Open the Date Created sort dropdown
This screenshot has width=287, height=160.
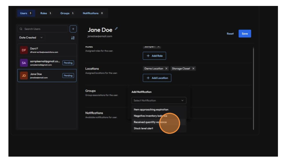31,37
